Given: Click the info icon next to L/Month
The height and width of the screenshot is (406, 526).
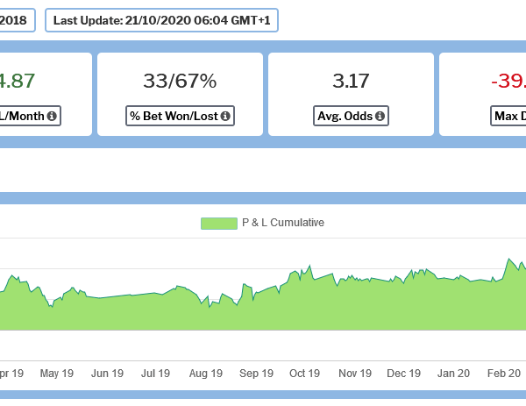Looking at the screenshot, I should (x=52, y=116).
